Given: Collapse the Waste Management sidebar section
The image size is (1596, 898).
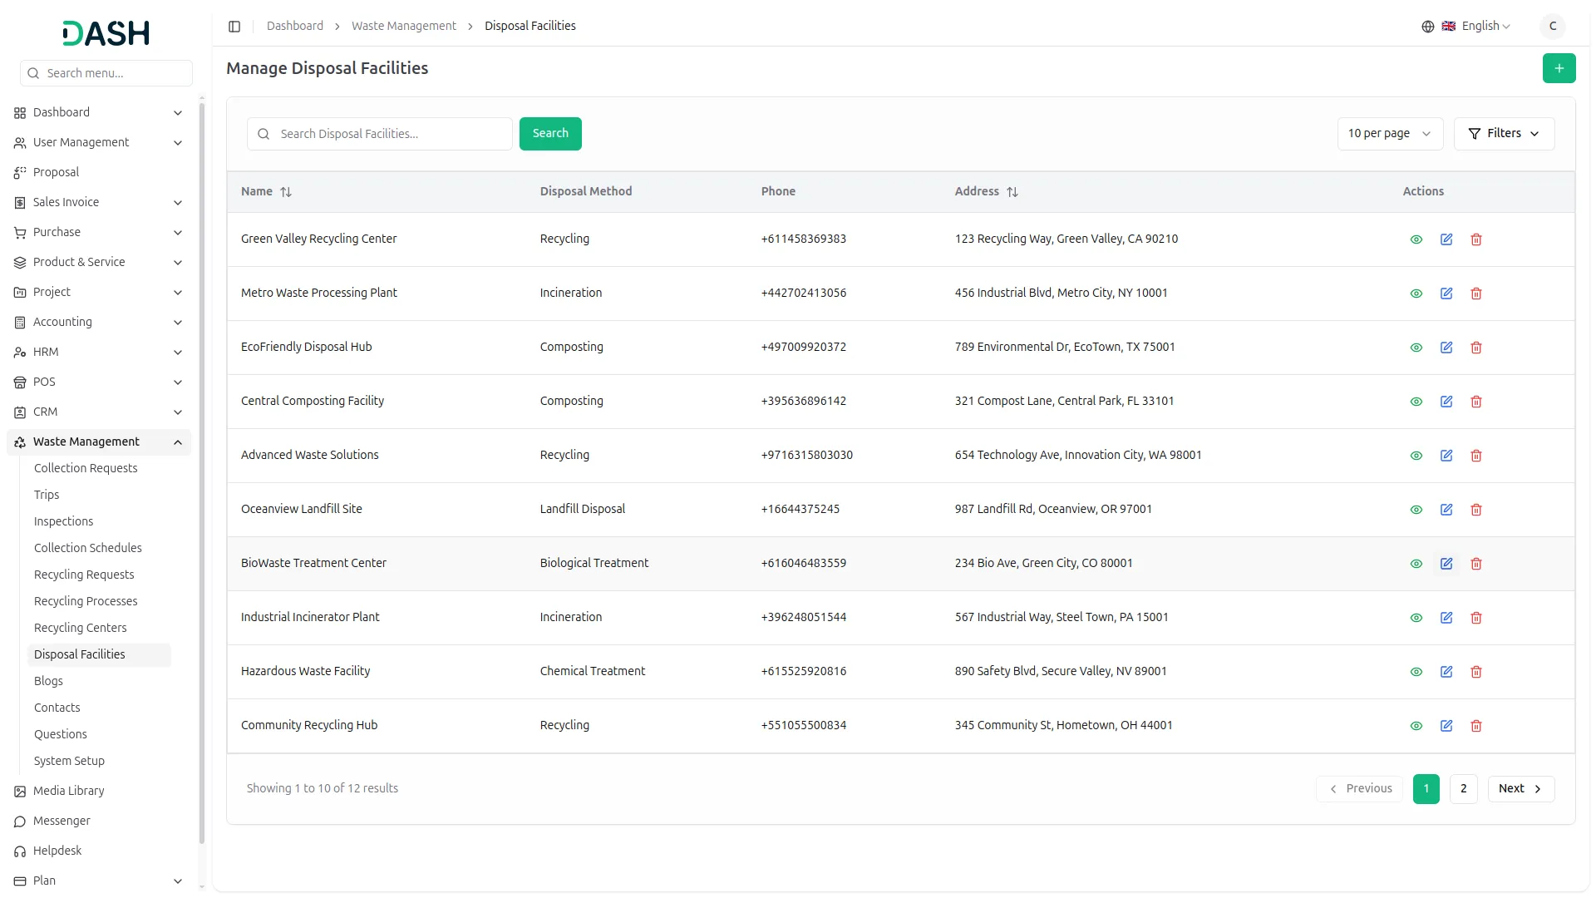Looking at the screenshot, I should coord(177,442).
